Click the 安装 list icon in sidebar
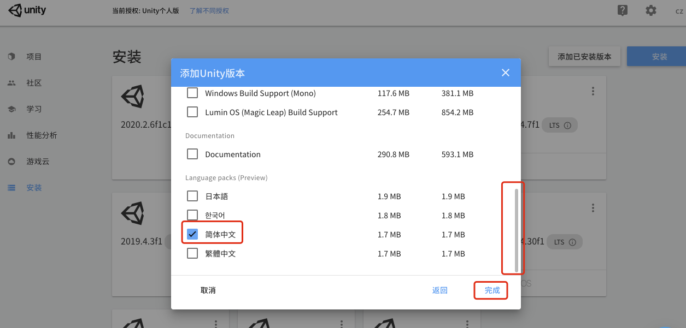This screenshot has height=328, width=686. [x=11, y=188]
